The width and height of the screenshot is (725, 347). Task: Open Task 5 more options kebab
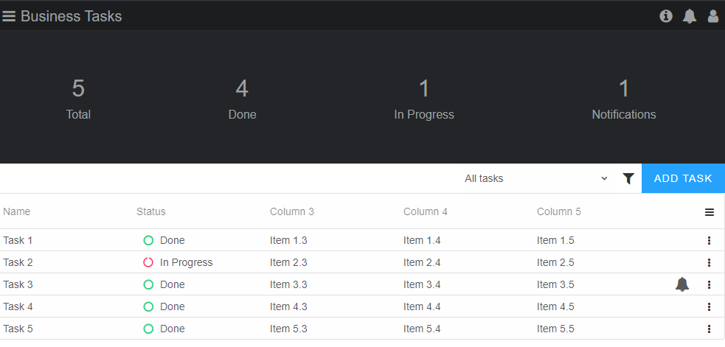pyautogui.click(x=710, y=329)
